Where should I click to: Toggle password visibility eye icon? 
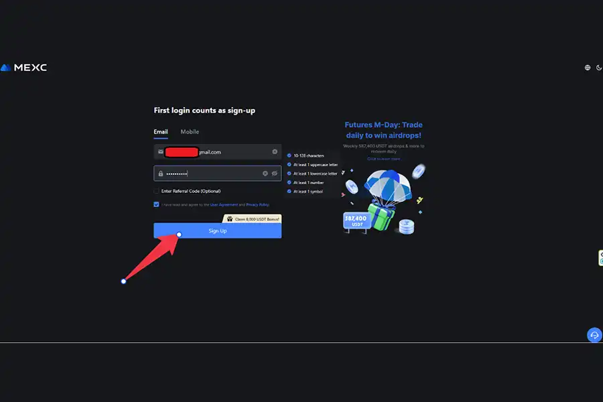click(x=275, y=174)
